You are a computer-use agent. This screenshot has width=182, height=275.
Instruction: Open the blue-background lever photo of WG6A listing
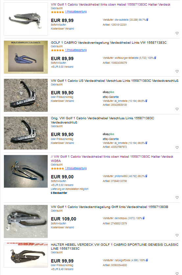click(26, 172)
